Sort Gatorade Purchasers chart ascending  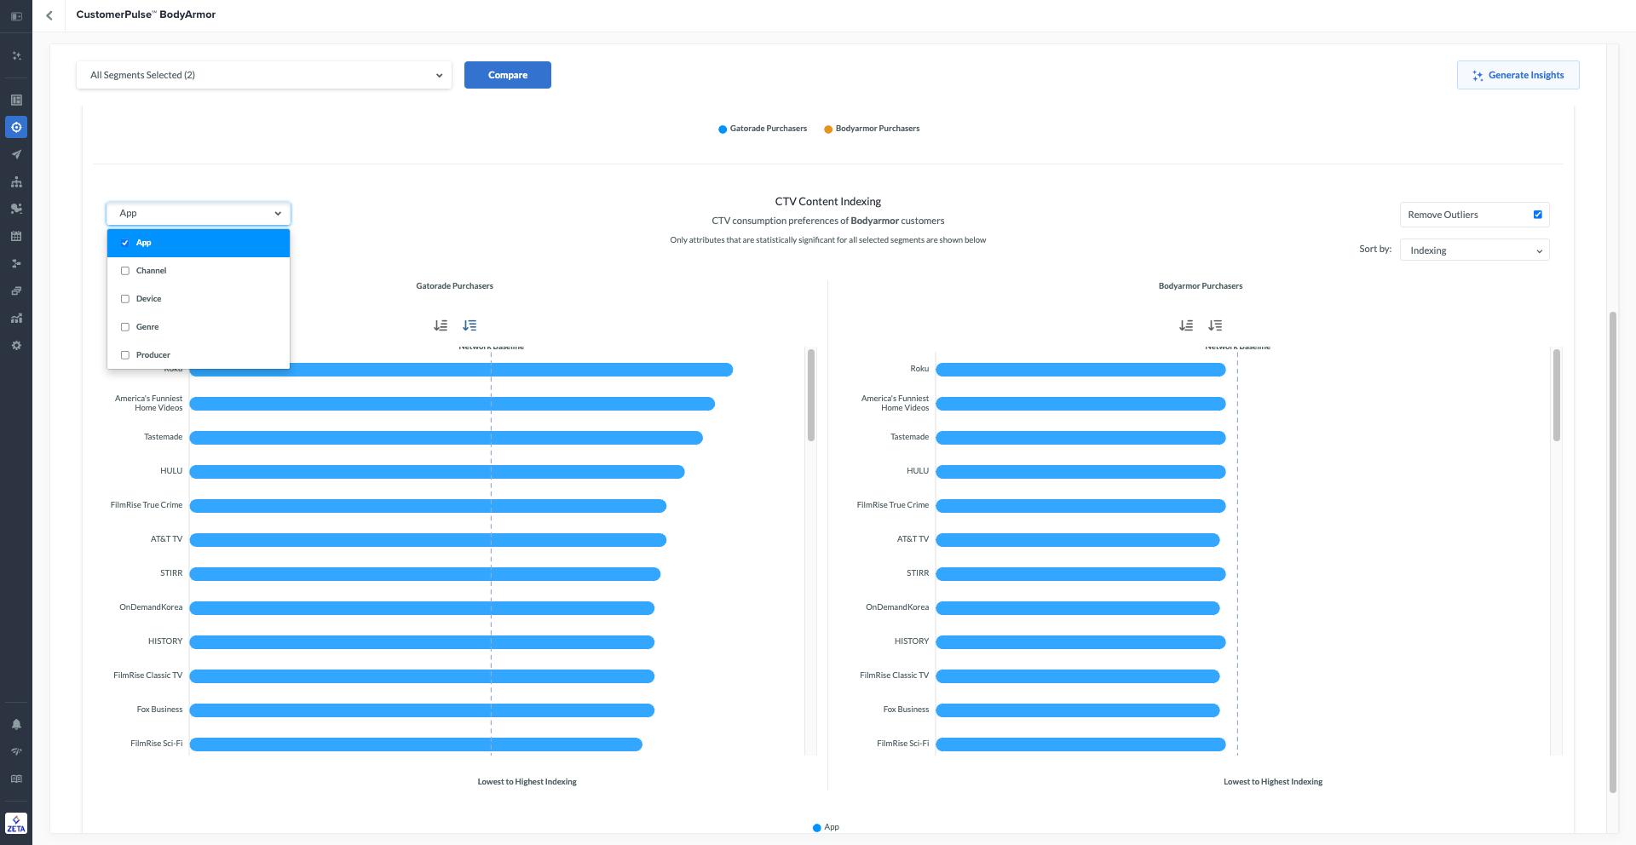click(x=441, y=325)
